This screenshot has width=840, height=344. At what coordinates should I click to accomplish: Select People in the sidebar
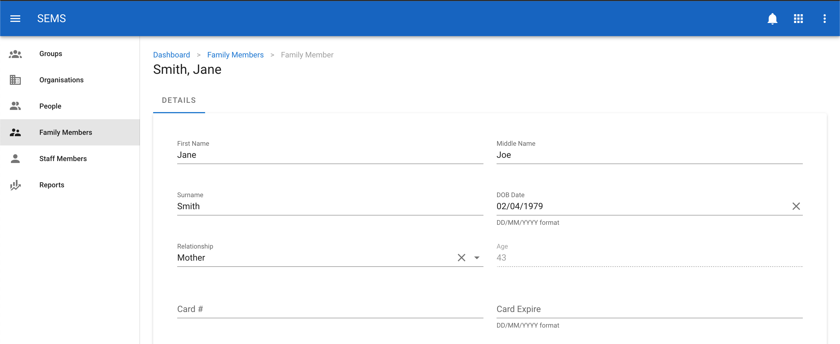[50, 106]
